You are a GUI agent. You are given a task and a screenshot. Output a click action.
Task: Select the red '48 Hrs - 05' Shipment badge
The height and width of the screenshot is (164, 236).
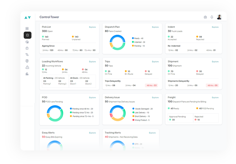(212, 85)
